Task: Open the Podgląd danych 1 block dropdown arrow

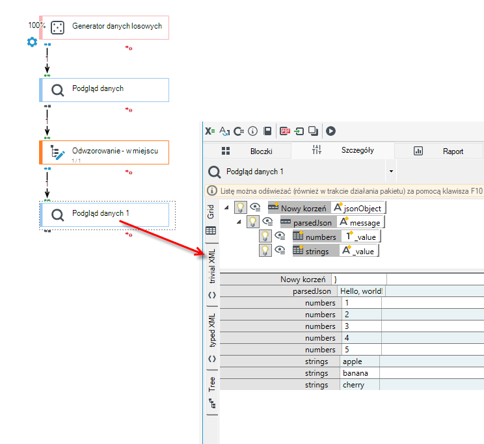Action: pos(391,171)
